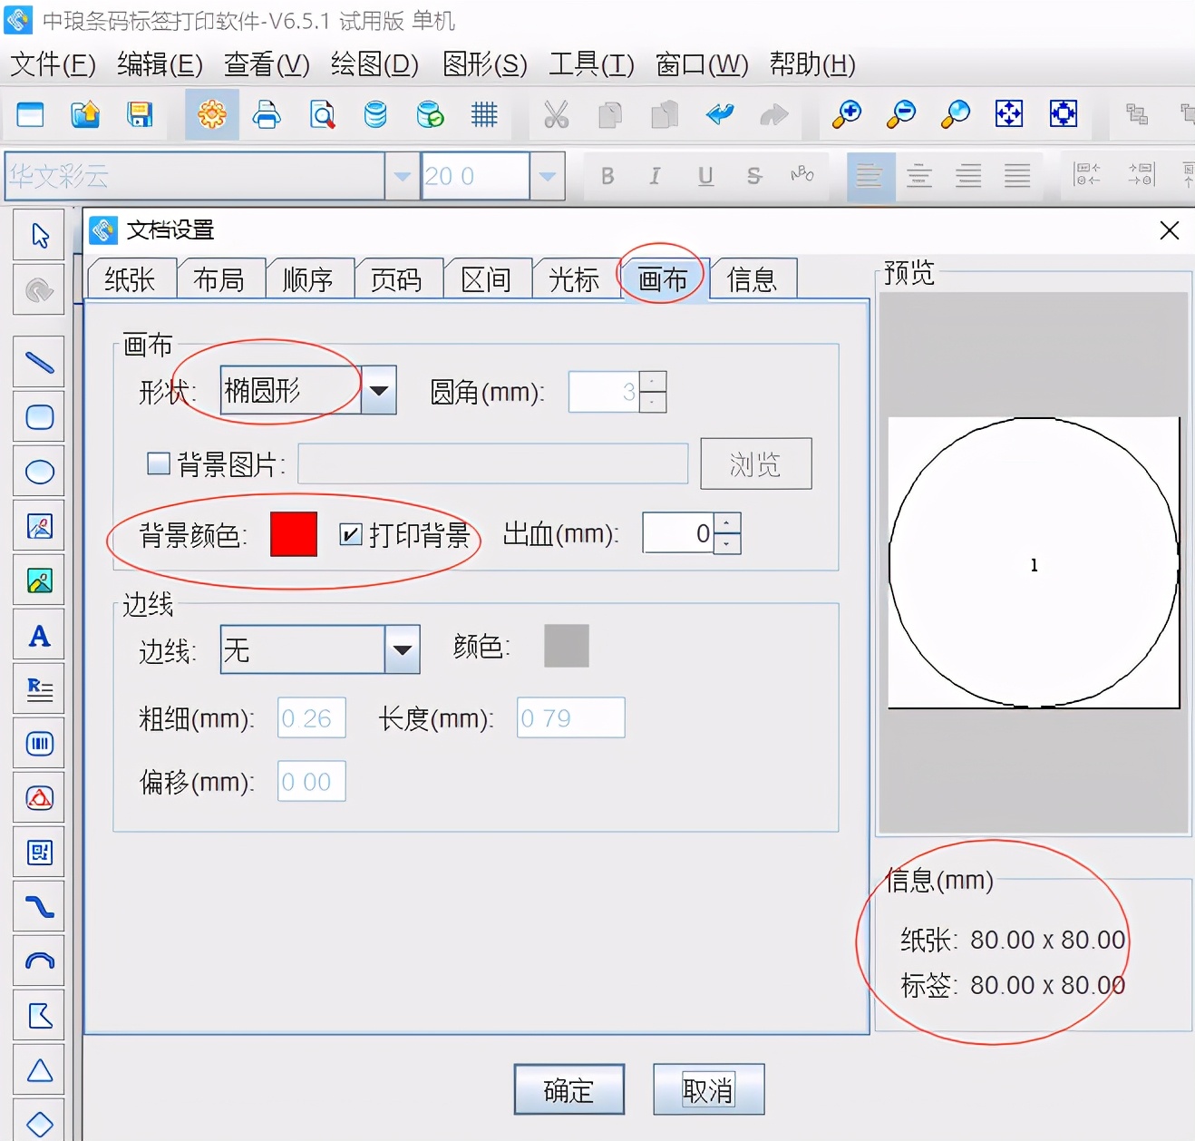Expand the 边线 style dropdown
This screenshot has width=1195, height=1141.
[x=403, y=649]
